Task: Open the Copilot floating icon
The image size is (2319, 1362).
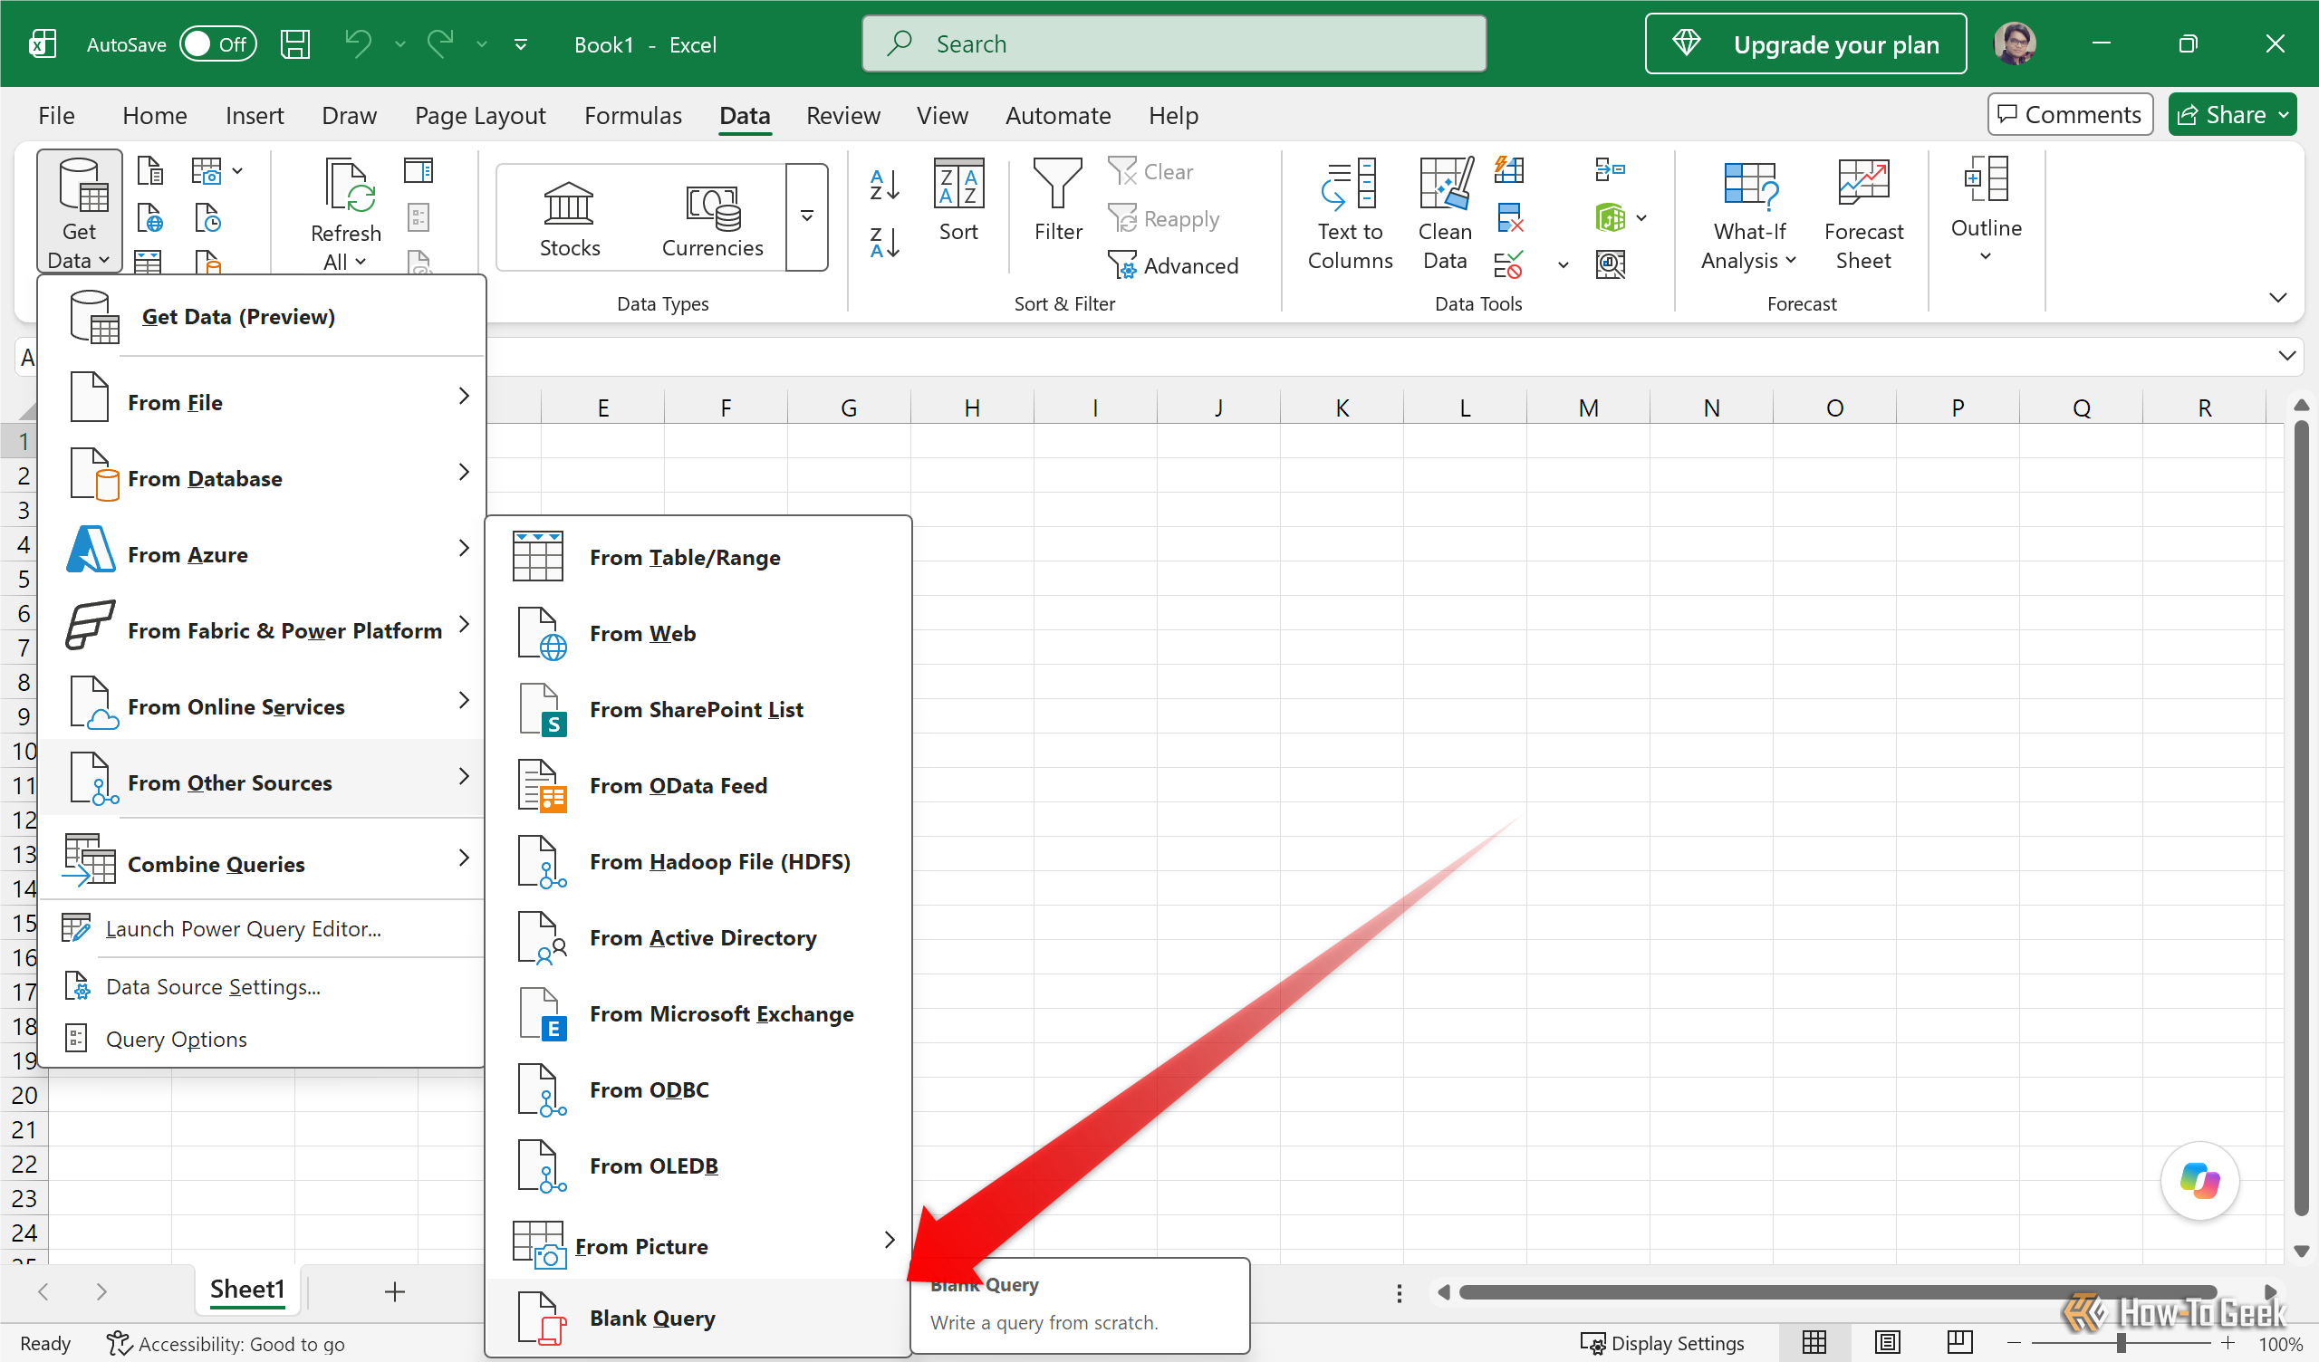Action: pos(2199,1181)
